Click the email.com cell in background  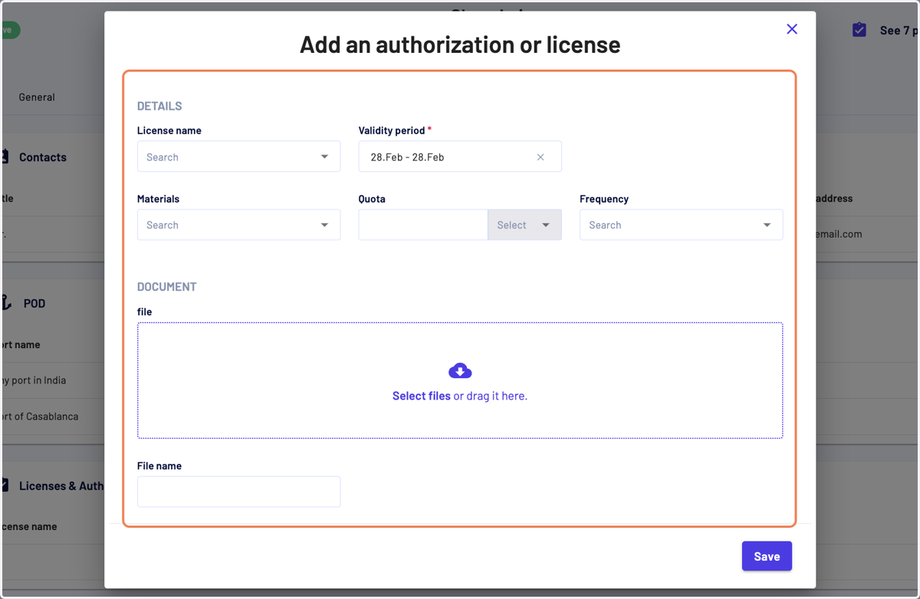click(839, 234)
